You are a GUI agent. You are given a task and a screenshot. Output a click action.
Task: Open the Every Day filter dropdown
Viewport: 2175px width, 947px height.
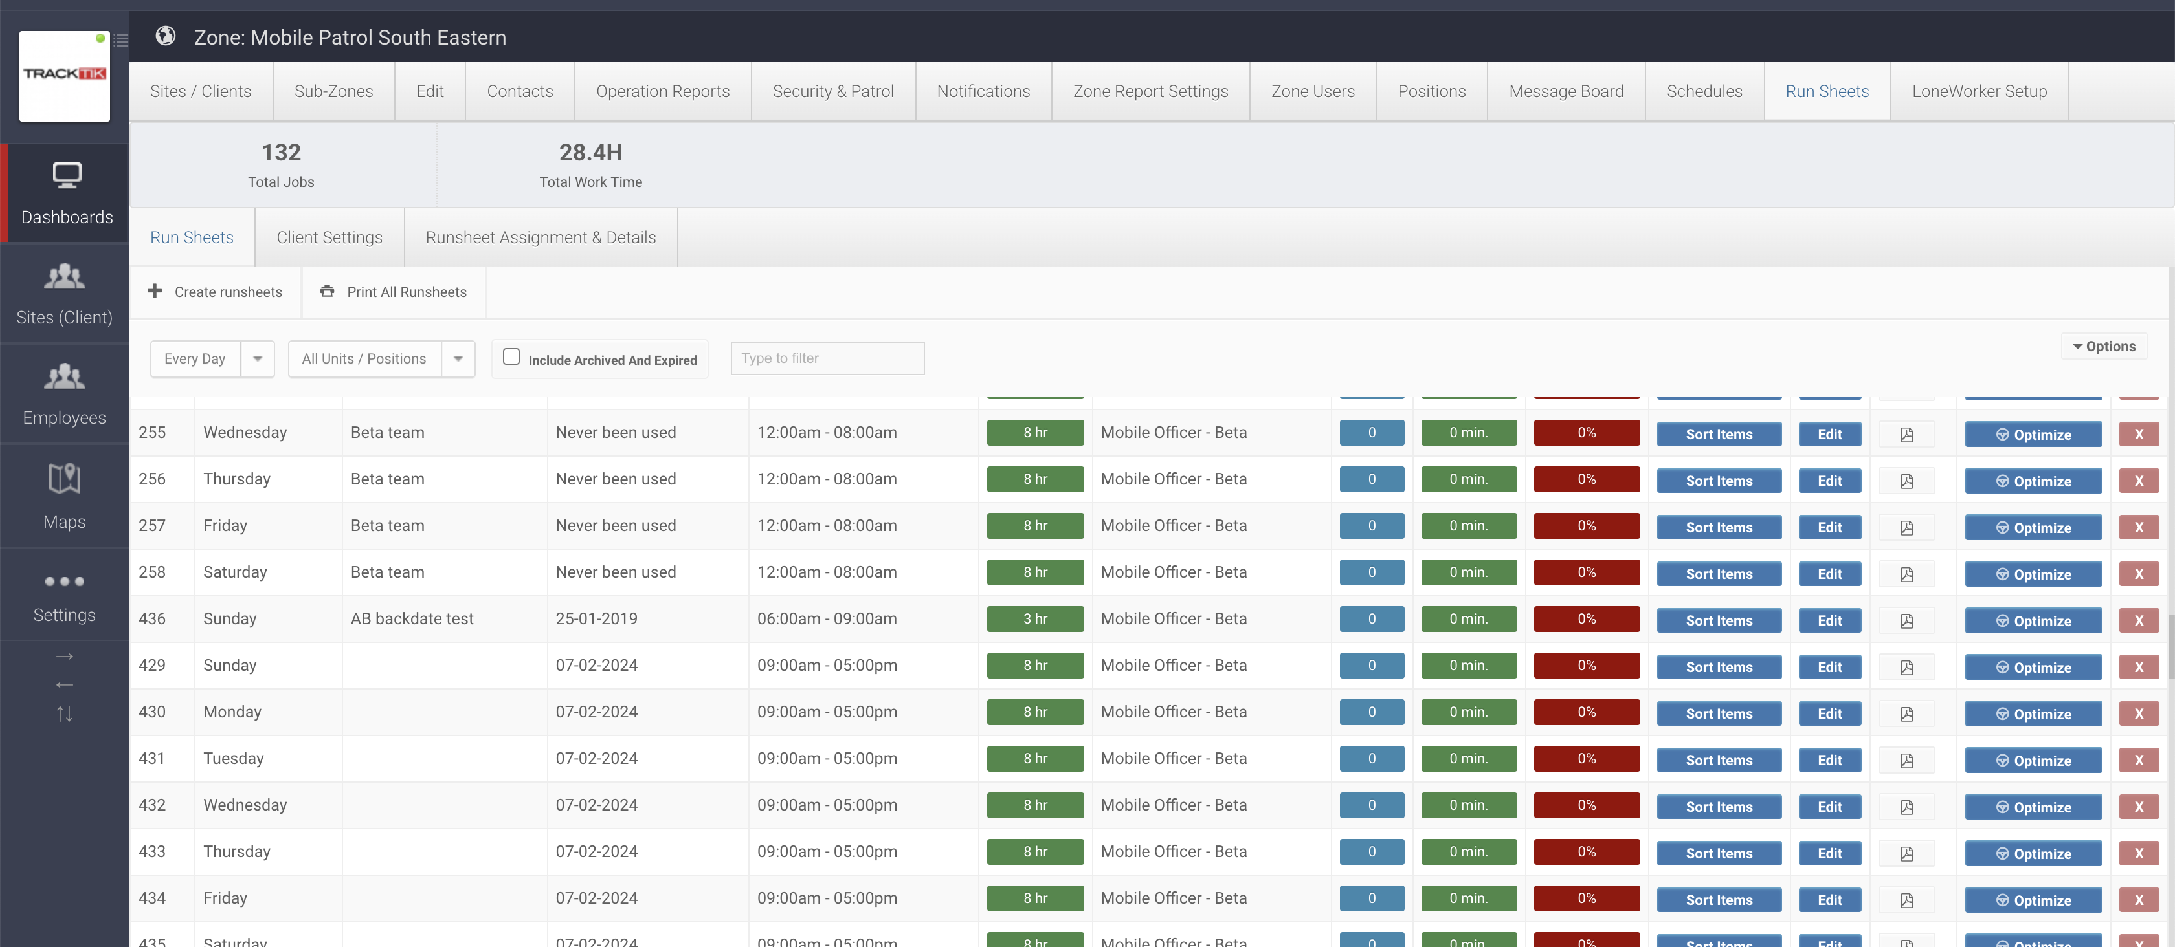[x=258, y=358]
